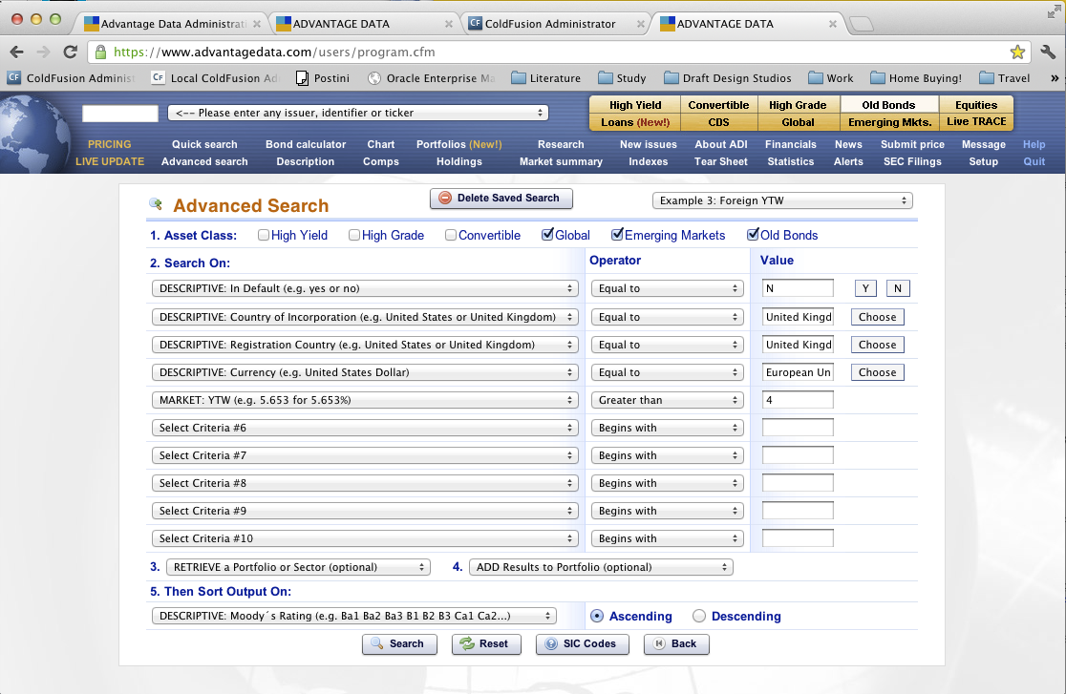
Task: Click the Delete Saved Search button
Action: click(501, 199)
